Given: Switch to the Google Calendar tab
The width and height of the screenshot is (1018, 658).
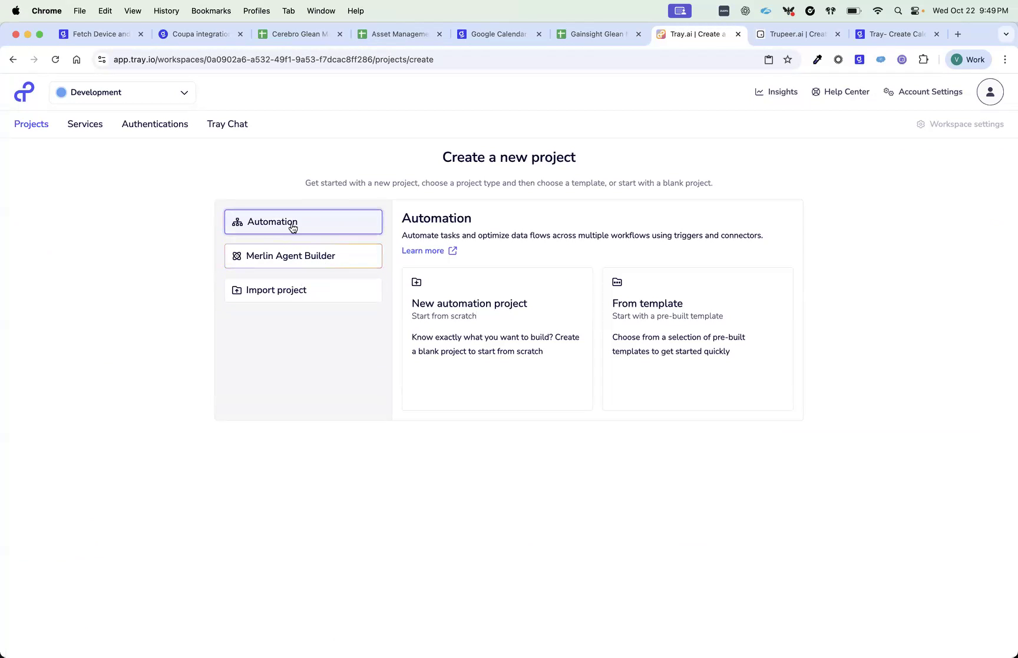Looking at the screenshot, I should pyautogui.click(x=498, y=34).
